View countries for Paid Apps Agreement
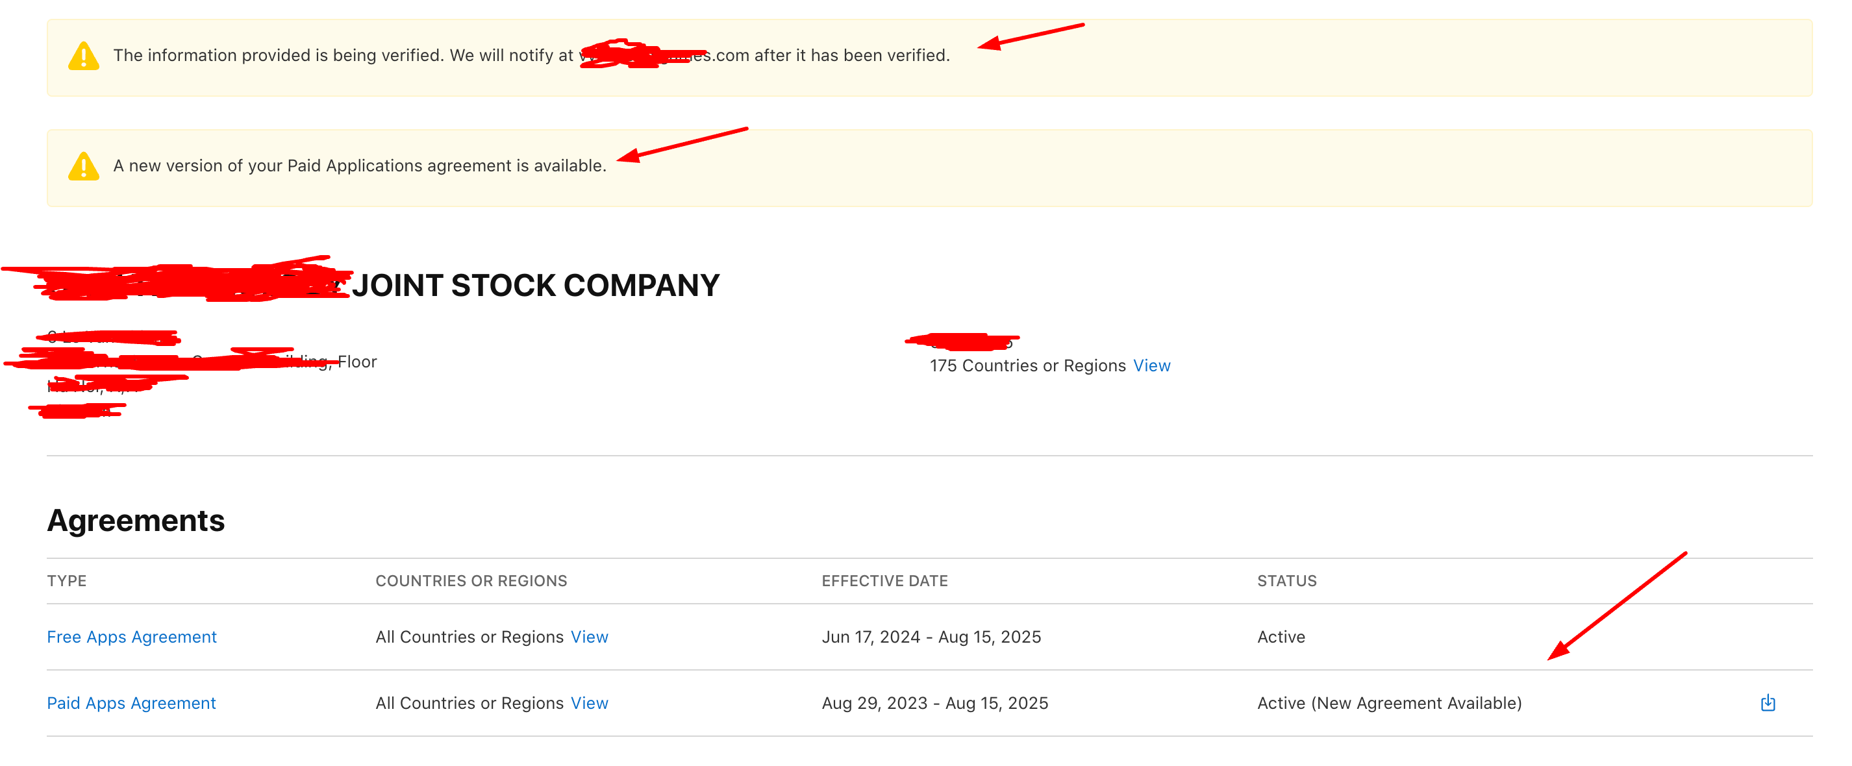This screenshot has width=1852, height=766. click(x=590, y=703)
